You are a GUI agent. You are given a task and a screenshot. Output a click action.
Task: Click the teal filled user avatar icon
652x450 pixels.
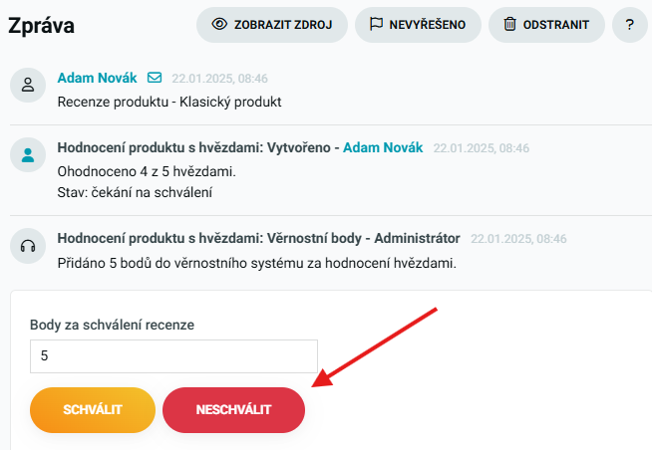(28, 155)
